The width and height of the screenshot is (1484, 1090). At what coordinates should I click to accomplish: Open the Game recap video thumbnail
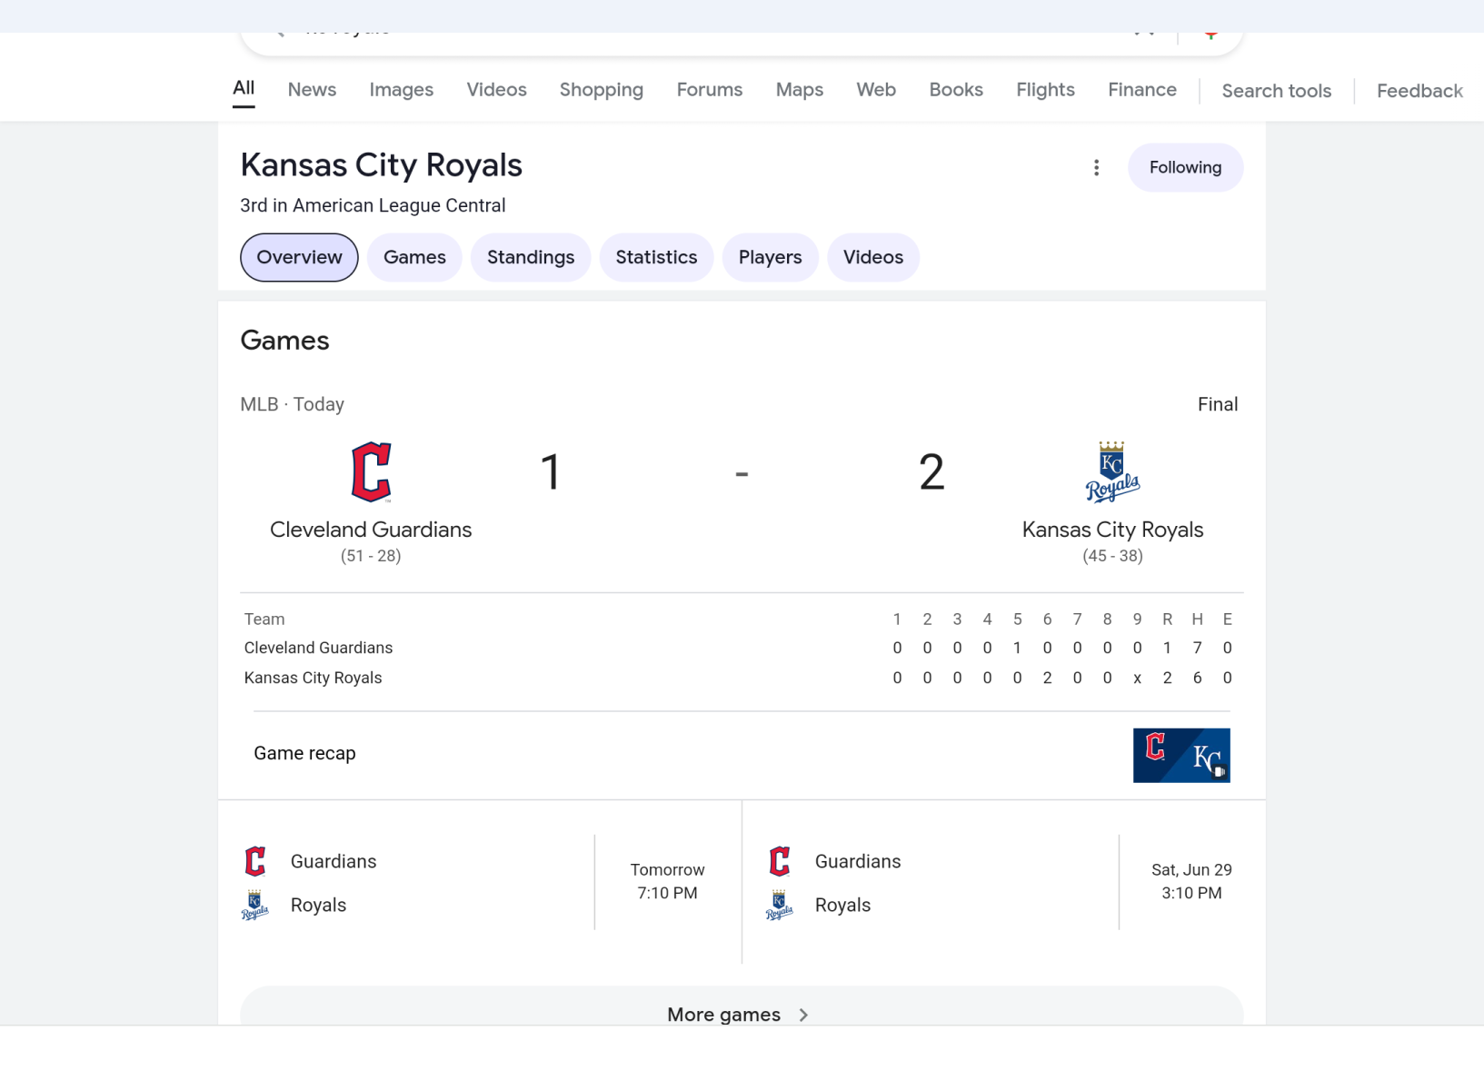(1181, 755)
